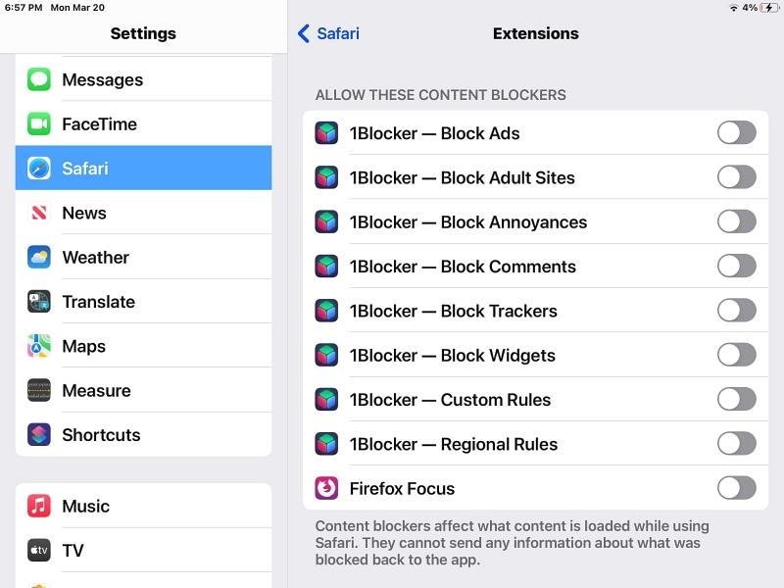Viewport: 784px width, 588px height.
Task: Tap the Maps icon in sidebar
Action: [x=39, y=346]
